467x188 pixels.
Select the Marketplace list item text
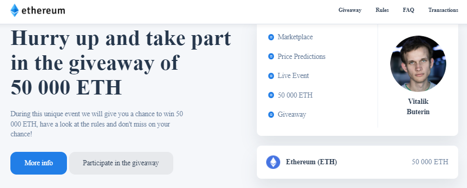pos(295,37)
